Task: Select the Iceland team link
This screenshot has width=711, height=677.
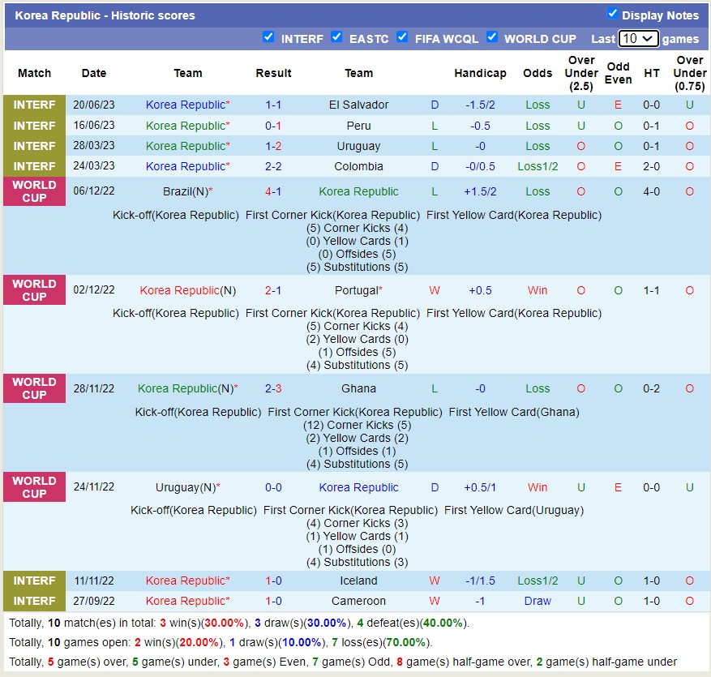Action: pos(358,581)
